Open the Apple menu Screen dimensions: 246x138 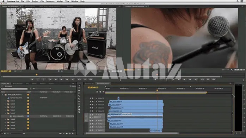(x=3, y=1)
